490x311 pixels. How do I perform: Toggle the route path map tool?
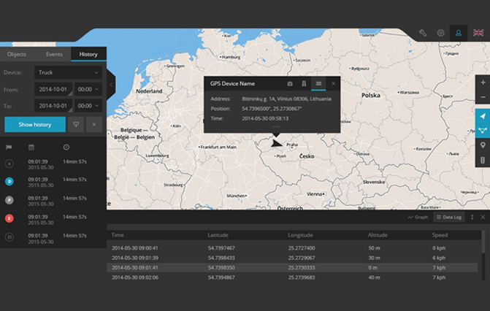pyautogui.click(x=483, y=131)
